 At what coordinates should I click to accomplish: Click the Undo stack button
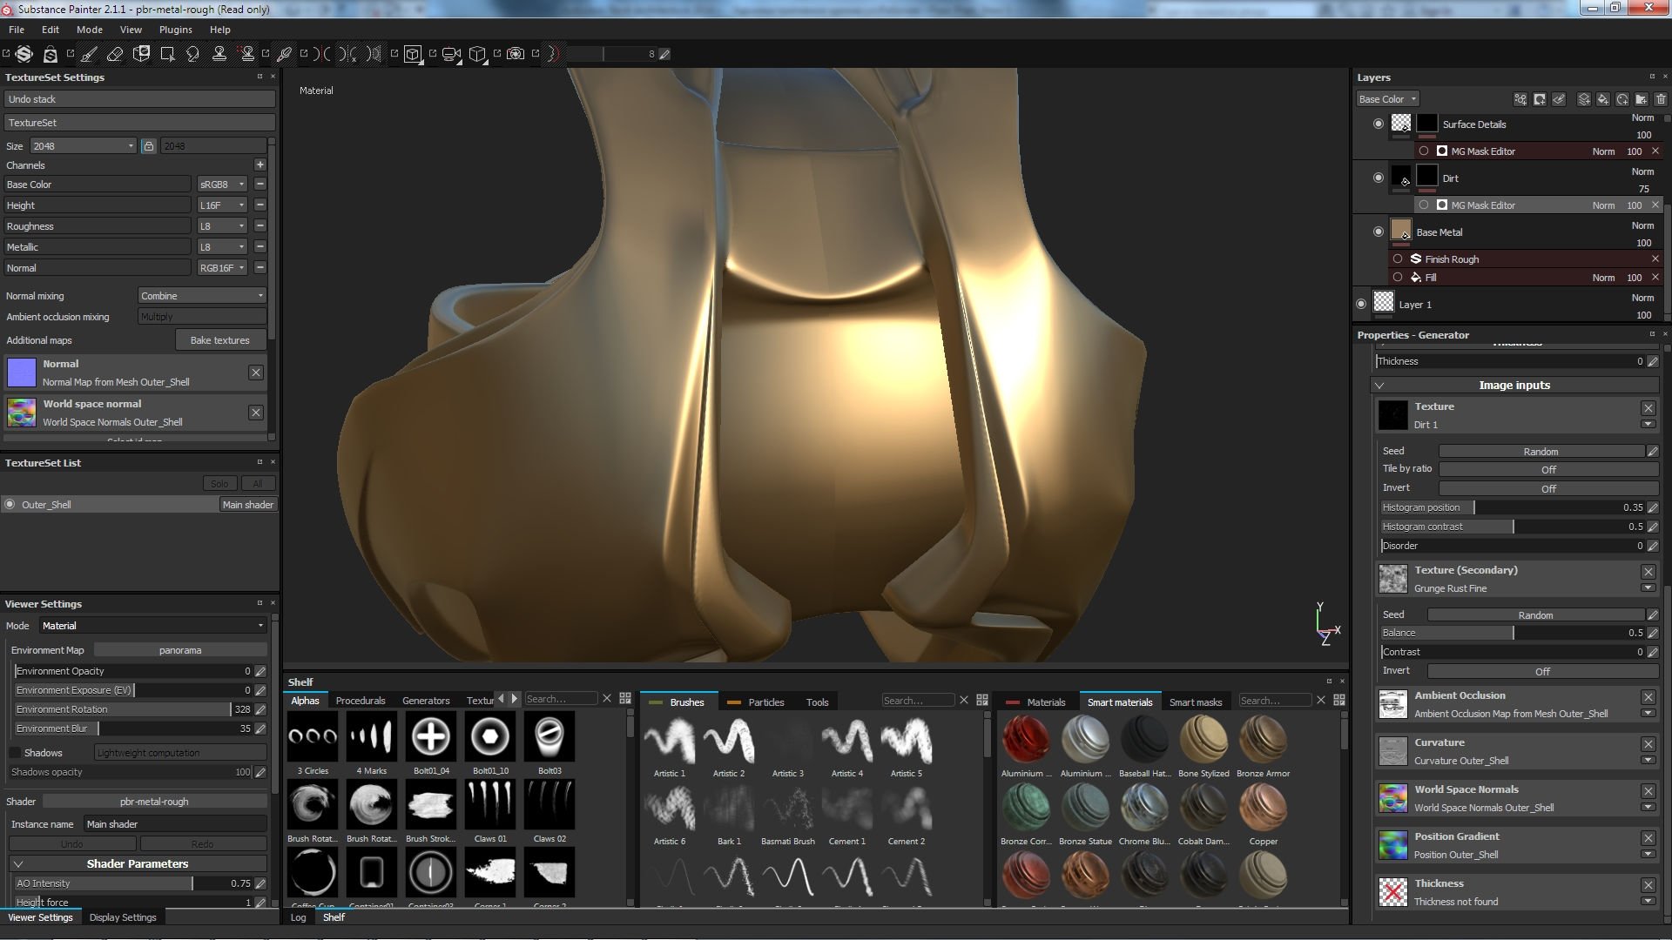(x=139, y=99)
